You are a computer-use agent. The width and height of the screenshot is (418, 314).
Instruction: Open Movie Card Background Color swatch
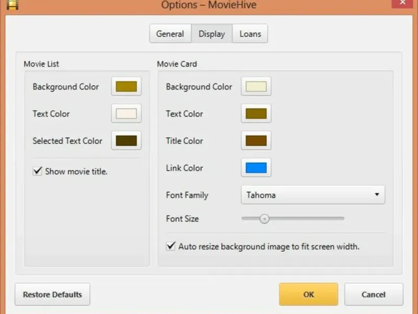tap(256, 87)
